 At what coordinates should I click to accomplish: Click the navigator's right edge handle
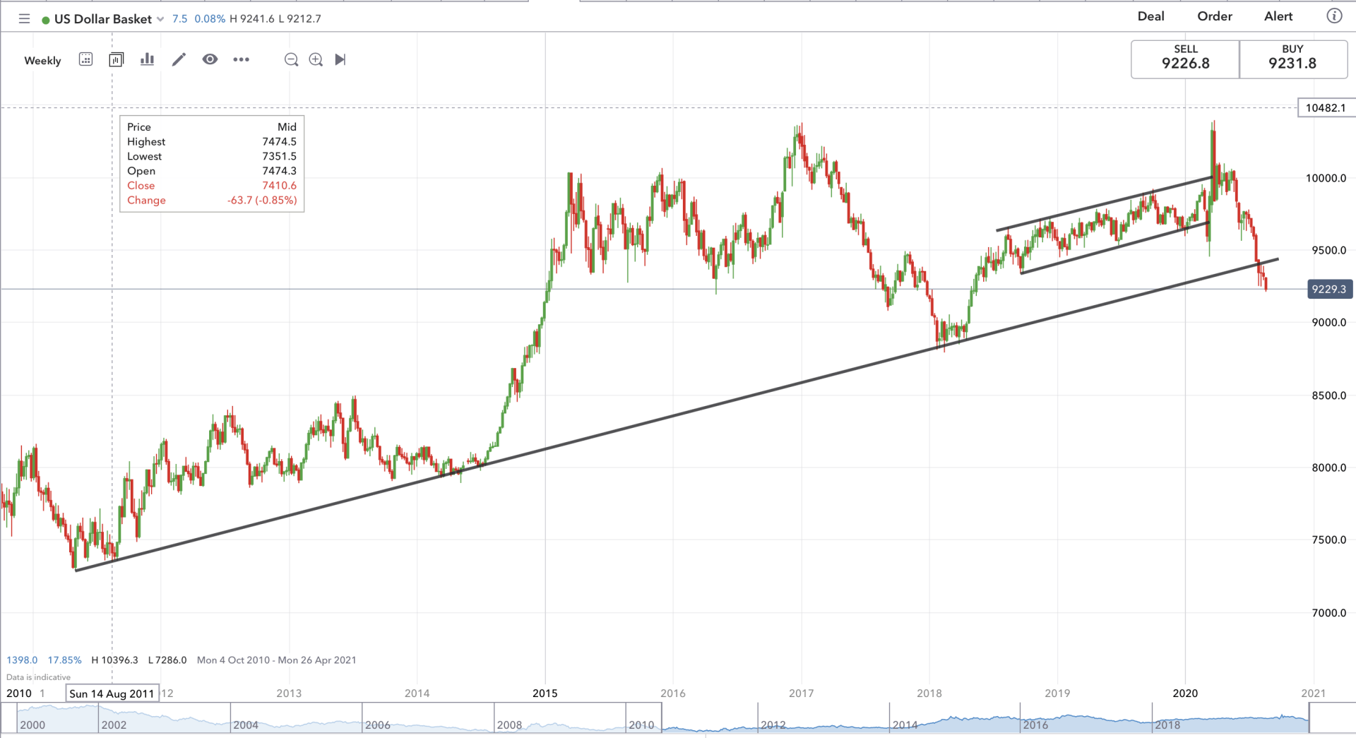pyautogui.click(x=1309, y=718)
